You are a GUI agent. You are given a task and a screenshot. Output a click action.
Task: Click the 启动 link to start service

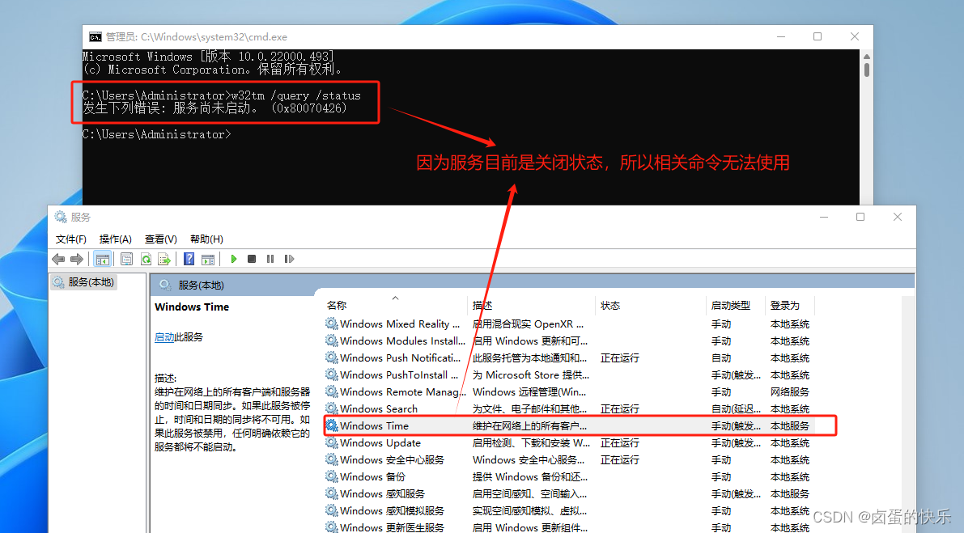(164, 337)
